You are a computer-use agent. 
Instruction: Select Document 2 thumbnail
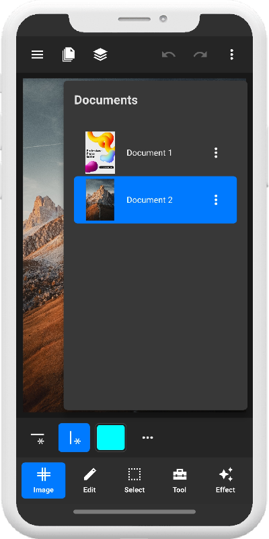coord(100,199)
